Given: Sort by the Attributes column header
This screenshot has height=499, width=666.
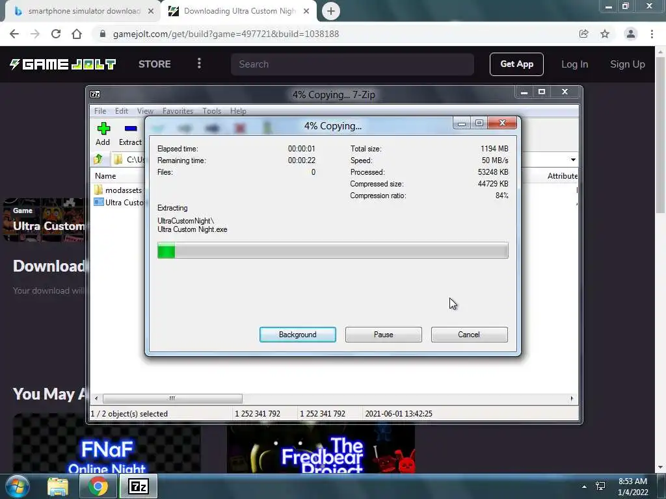Looking at the screenshot, I should tap(562, 175).
